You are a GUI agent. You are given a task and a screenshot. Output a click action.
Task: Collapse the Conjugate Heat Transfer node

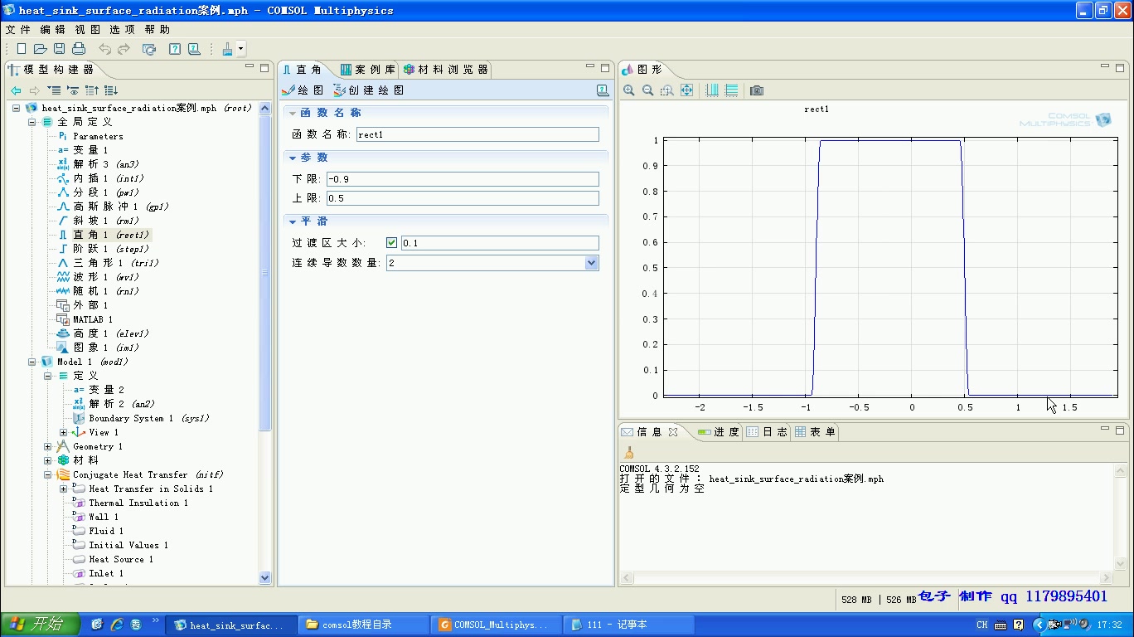[x=48, y=474]
